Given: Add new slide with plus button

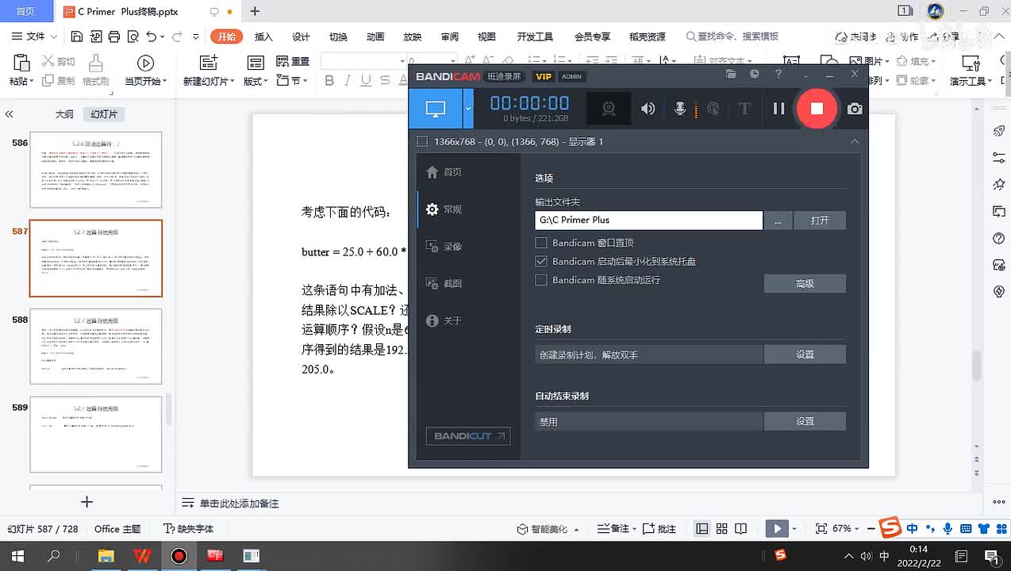Looking at the screenshot, I should click(87, 502).
